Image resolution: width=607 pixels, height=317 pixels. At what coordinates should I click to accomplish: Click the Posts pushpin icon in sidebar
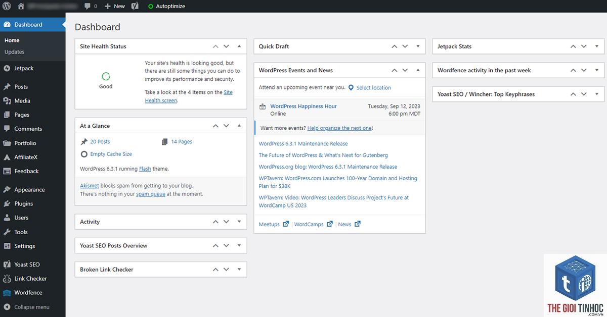pos(7,87)
